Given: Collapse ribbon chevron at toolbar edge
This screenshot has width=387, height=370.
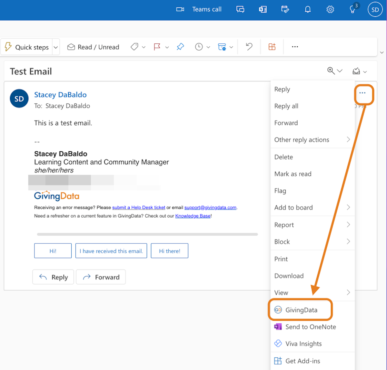Looking at the screenshot, I should coord(382,52).
